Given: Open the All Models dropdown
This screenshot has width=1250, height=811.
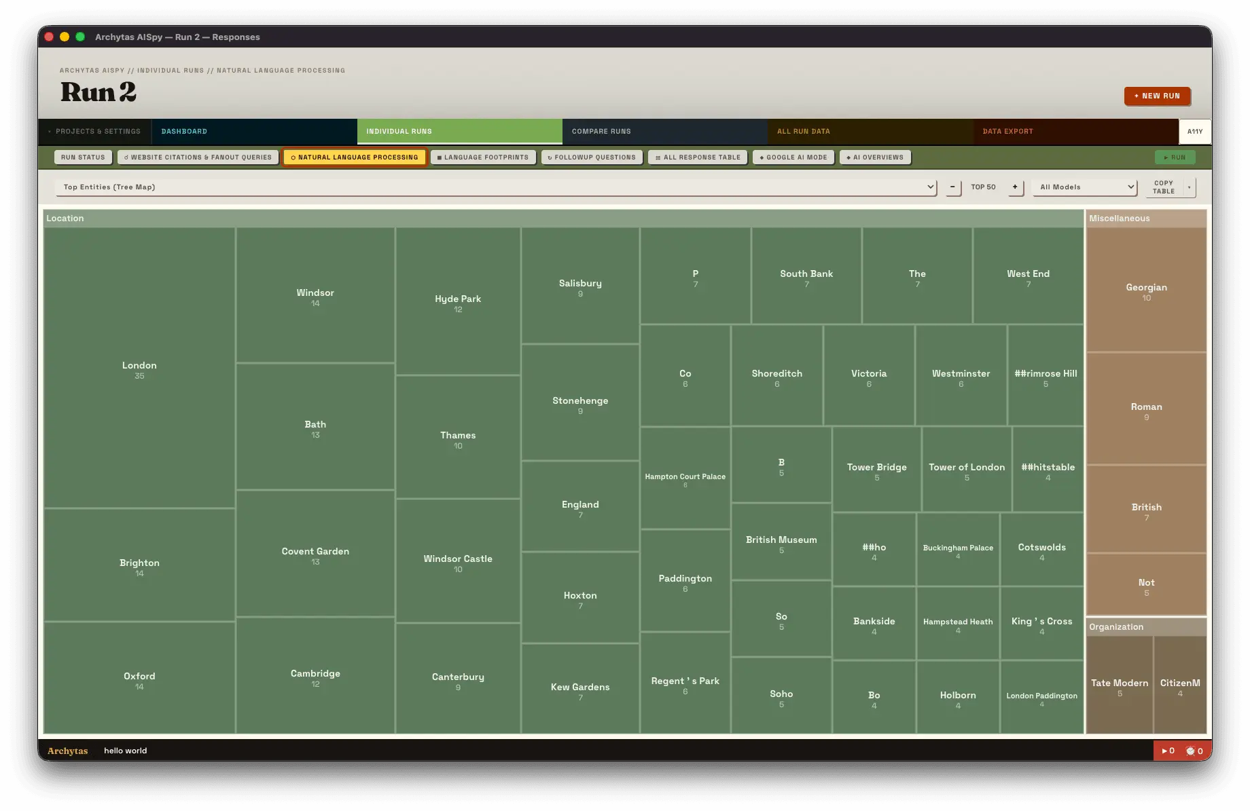Looking at the screenshot, I should point(1084,187).
